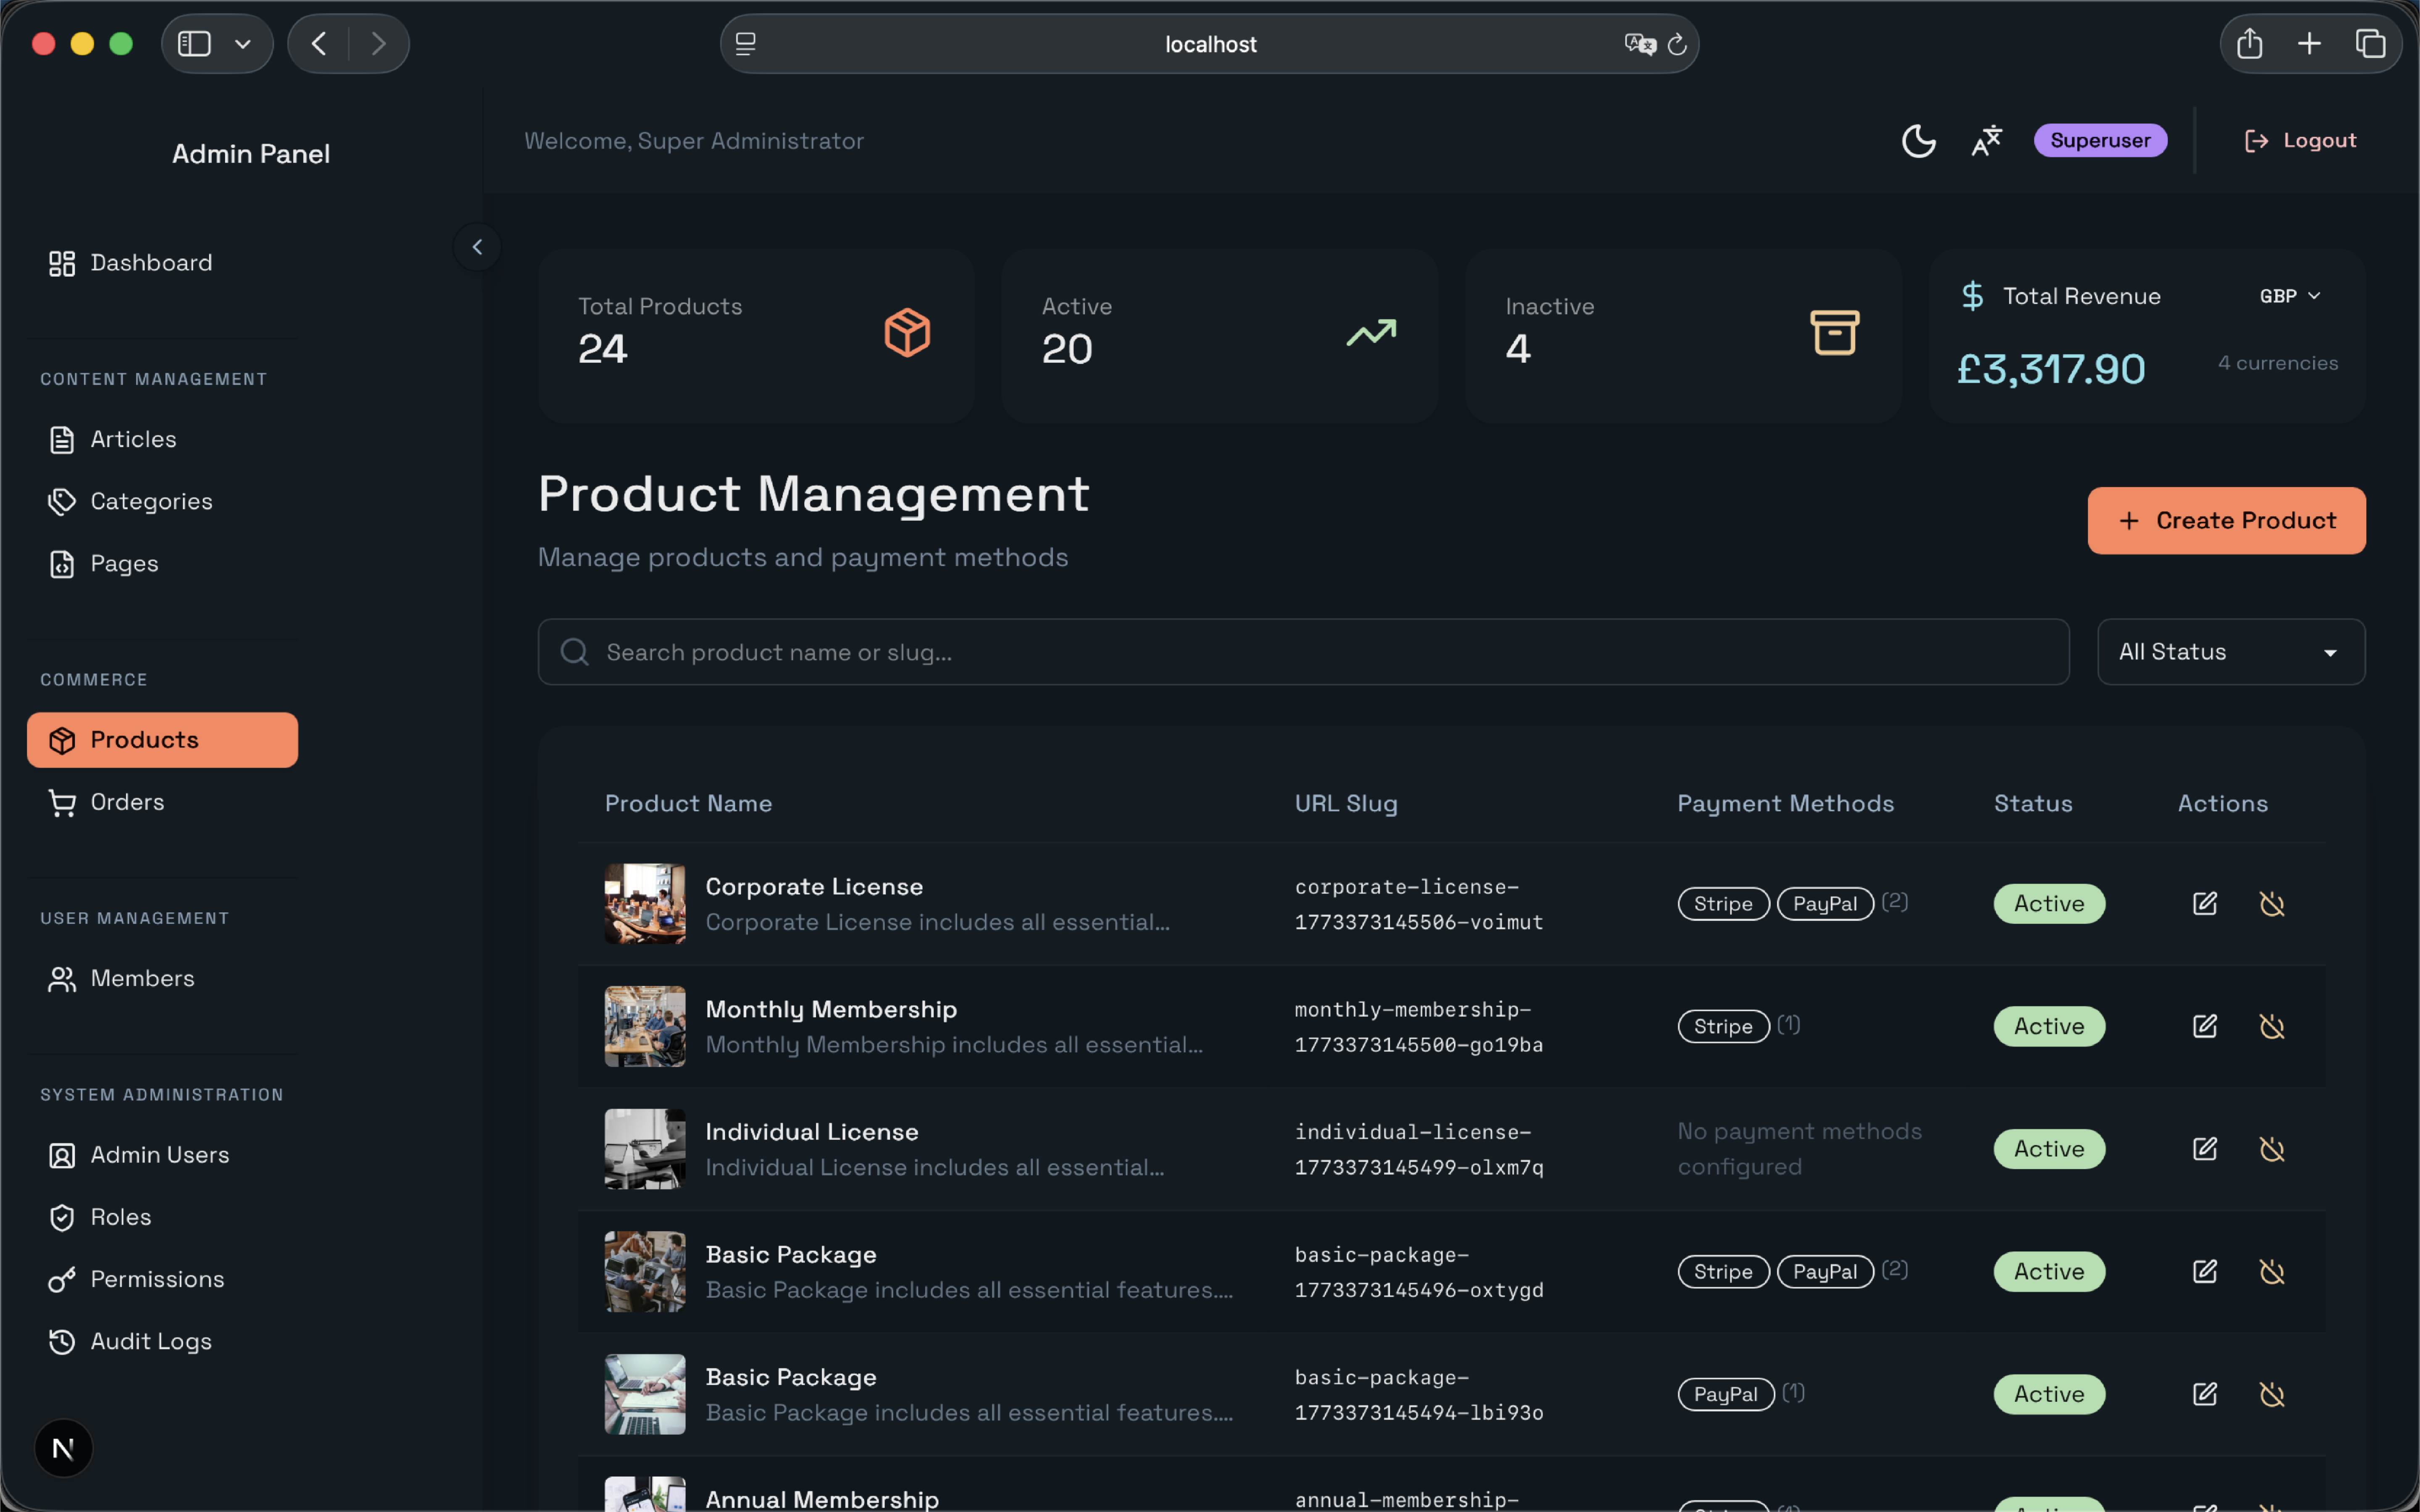2420x1512 pixels.
Task: Open the Orders page
Action: 162,802
